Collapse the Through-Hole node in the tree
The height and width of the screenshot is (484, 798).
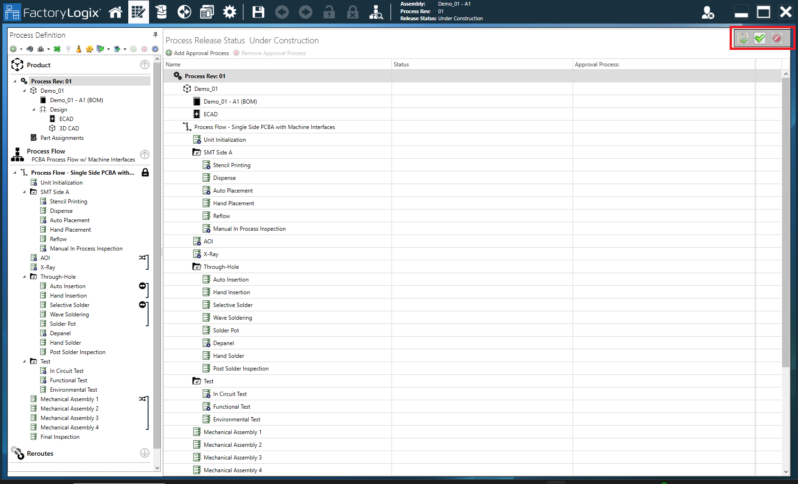point(25,276)
